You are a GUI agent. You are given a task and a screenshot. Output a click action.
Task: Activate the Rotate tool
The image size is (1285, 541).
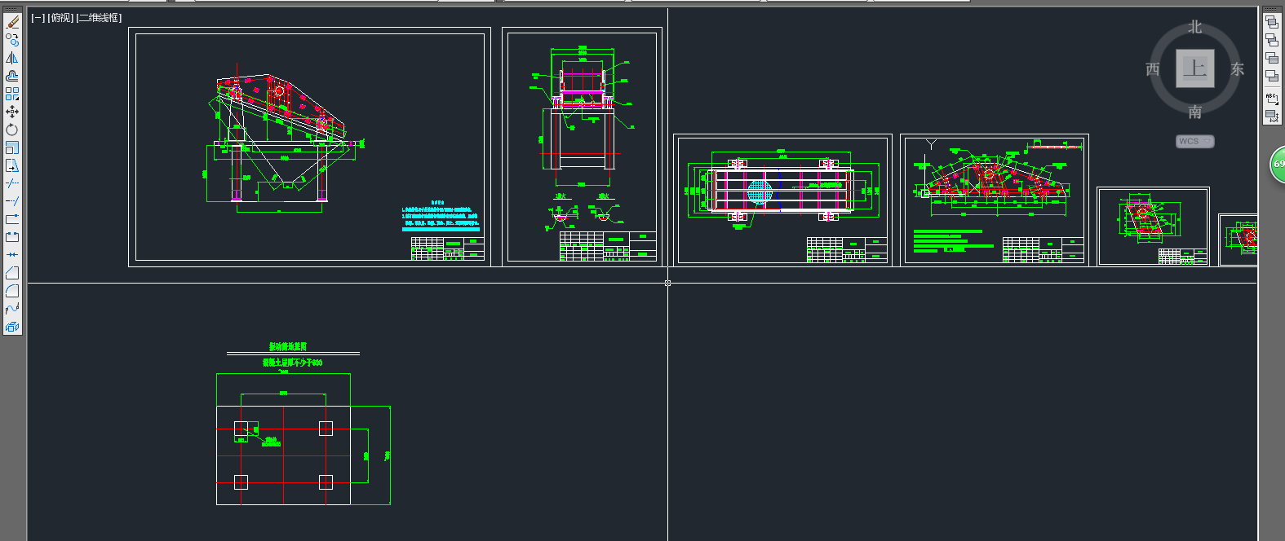tap(12, 130)
